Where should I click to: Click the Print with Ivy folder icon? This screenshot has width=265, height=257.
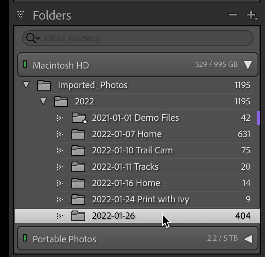pyautogui.click(x=78, y=199)
